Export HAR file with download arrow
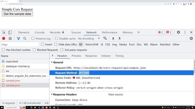 pyautogui.click(x=119, y=38)
